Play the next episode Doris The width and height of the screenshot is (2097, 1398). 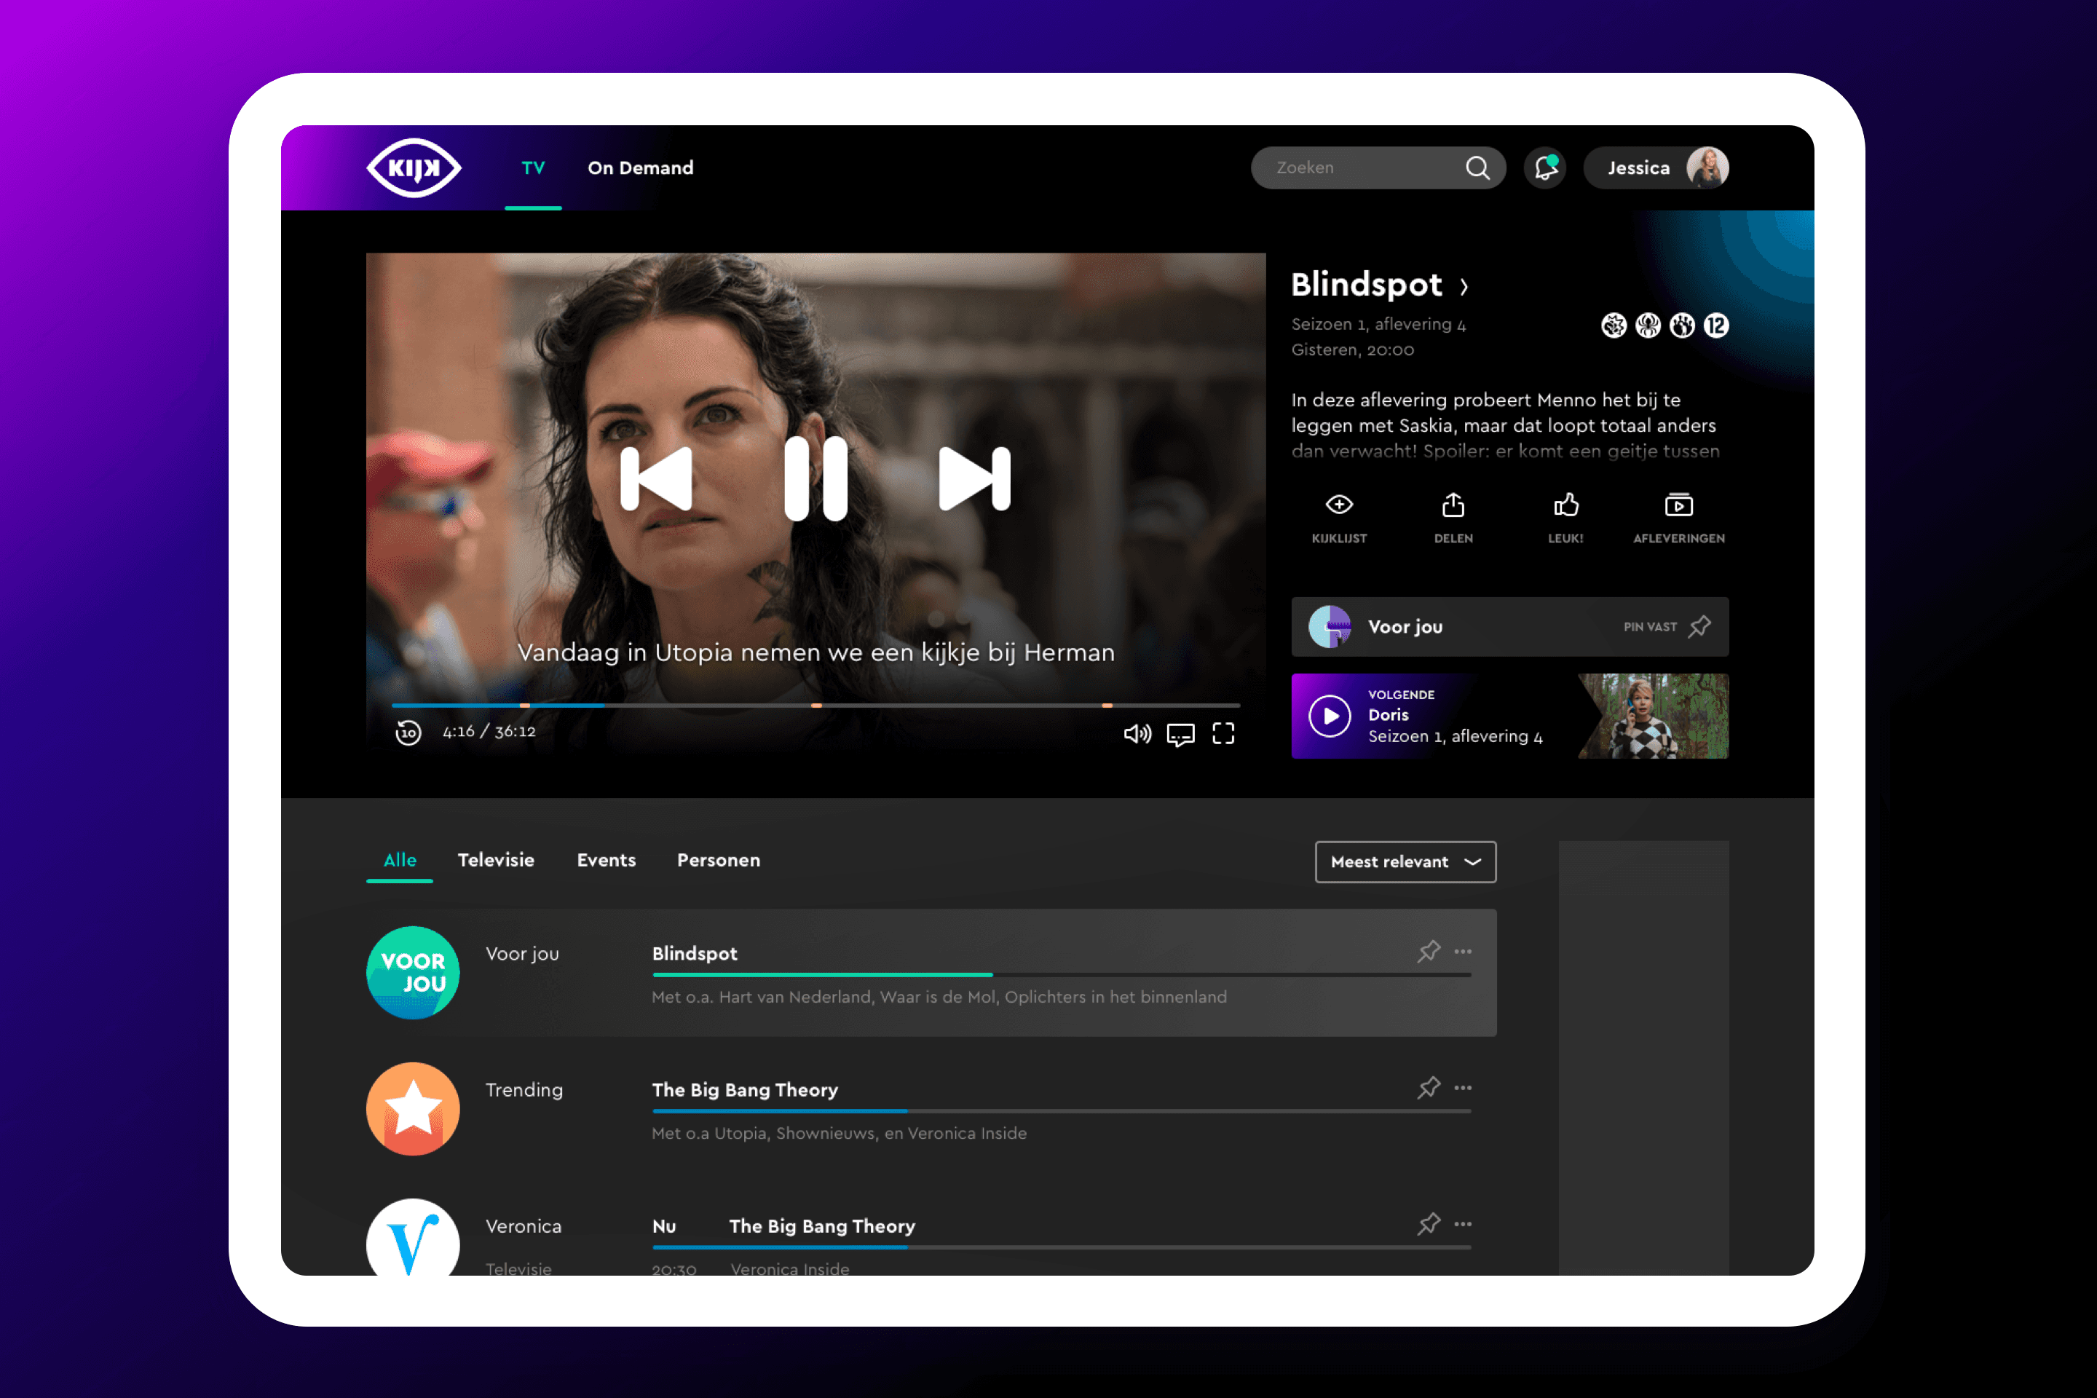[1330, 716]
